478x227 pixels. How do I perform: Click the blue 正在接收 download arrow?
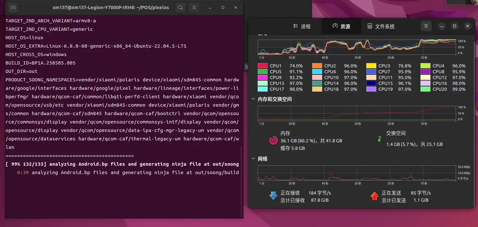273,196
